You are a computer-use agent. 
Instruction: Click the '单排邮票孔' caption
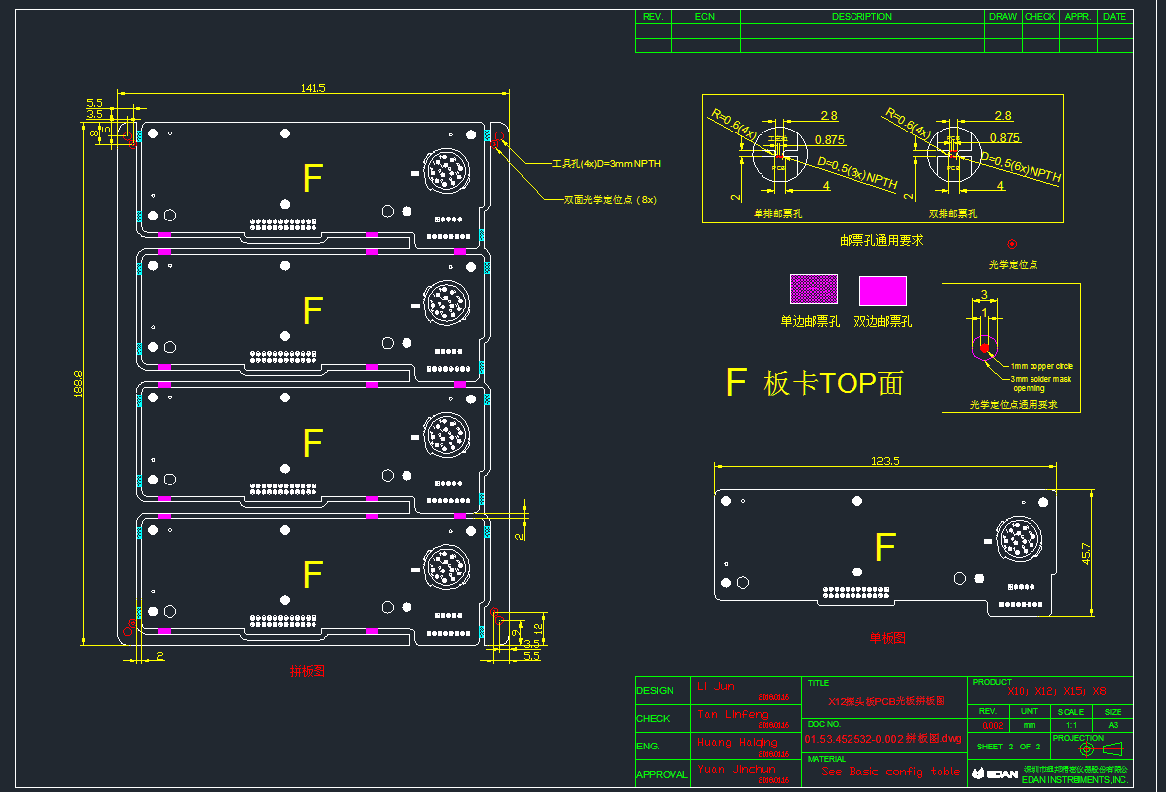pyautogui.click(x=778, y=213)
